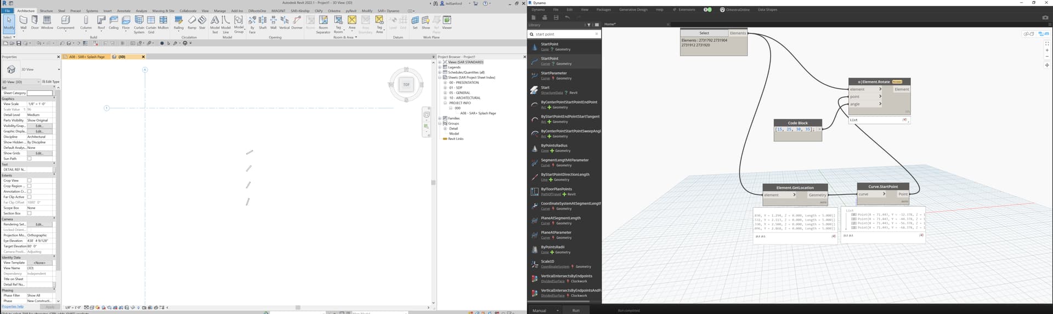Select the Column tool in Revit

[x=86, y=22]
